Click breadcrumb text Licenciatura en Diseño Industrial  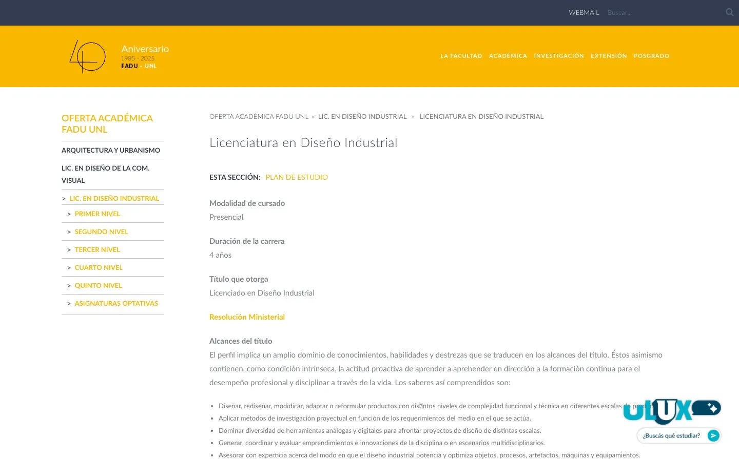(x=481, y=117)
